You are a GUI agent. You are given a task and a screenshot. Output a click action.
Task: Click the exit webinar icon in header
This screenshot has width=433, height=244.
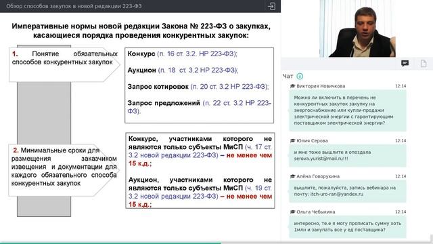click(271, 6)
